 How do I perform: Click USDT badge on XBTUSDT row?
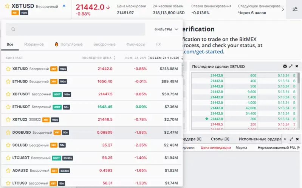[57, 94]
